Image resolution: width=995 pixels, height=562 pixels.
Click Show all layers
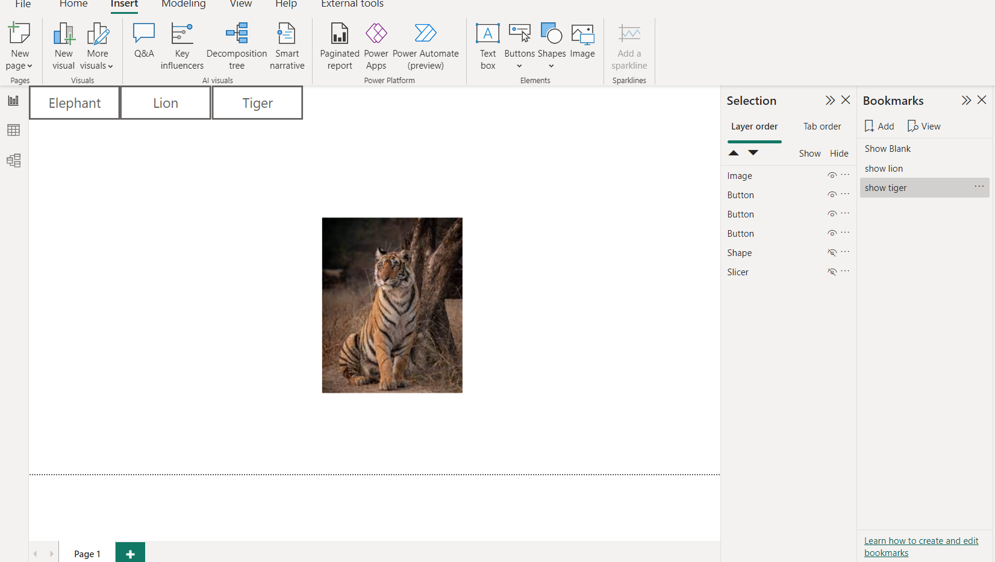click(x=809, y=154)
